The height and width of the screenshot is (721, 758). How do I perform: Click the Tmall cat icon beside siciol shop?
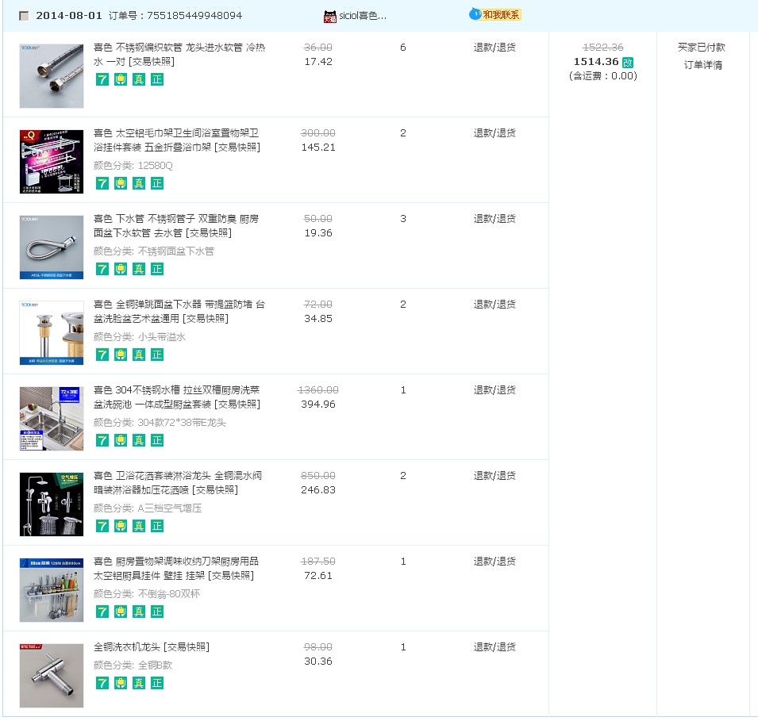[329, 17]
